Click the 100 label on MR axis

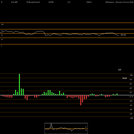(131, 75)
